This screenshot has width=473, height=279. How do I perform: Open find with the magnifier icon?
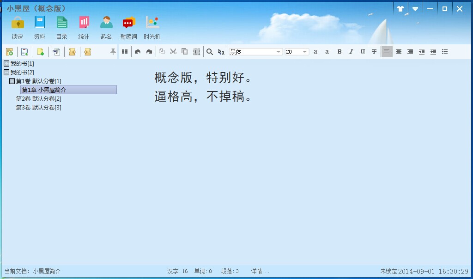point(210,52)
